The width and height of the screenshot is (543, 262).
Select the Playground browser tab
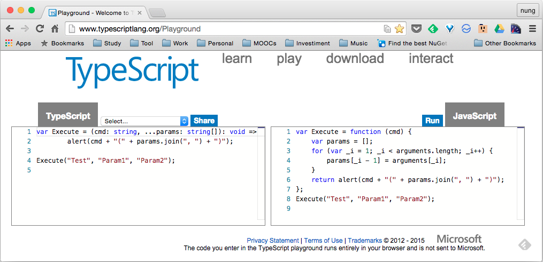click(95, 13)
